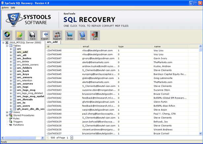Open the Support toolbar icon

coord(57,36)
